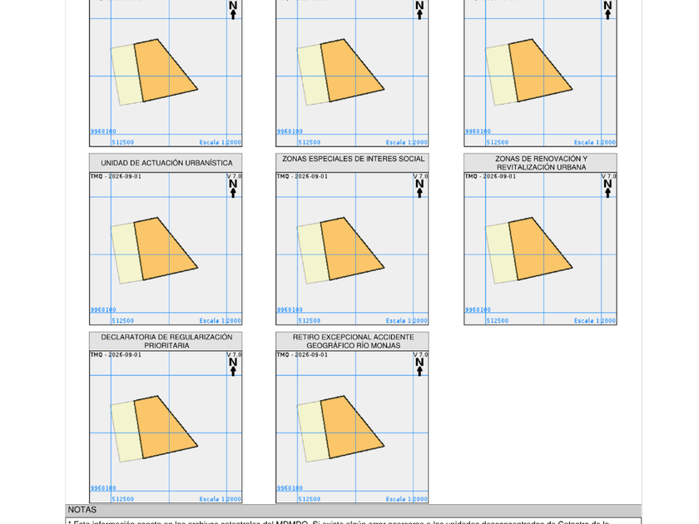Click 9968100 coordinate label in Unidad de Actuación map

coord(103,309)
